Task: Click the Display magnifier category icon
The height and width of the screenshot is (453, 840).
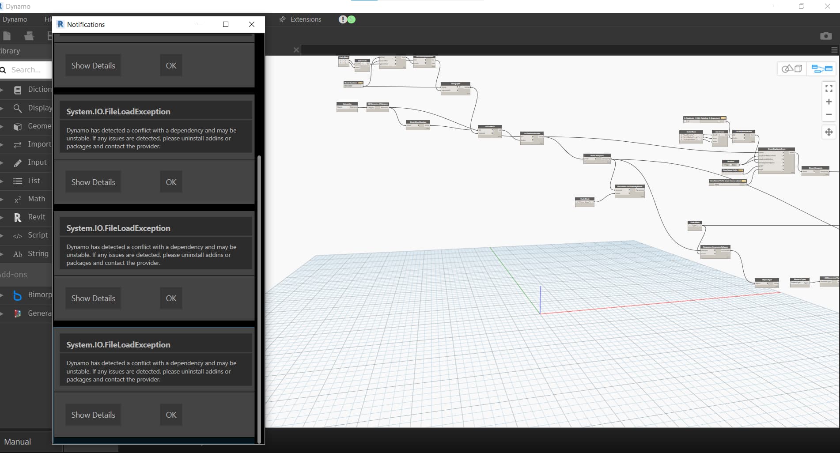Action: pyautogui.click(x=18, y=108)
